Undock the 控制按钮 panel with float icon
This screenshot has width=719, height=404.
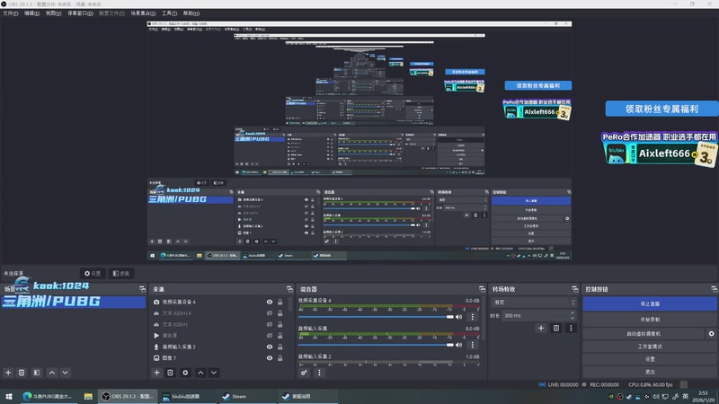[x=714, y=289]
